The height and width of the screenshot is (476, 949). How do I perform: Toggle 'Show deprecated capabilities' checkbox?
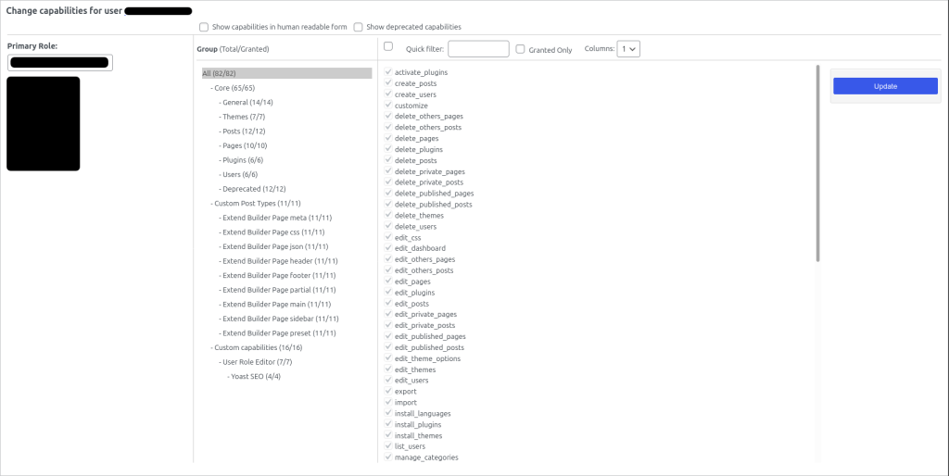(358, 27)
